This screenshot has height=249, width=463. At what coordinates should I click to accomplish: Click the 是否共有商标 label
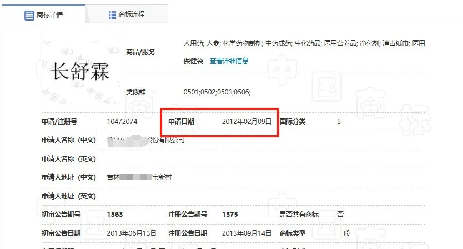(299, 215)
